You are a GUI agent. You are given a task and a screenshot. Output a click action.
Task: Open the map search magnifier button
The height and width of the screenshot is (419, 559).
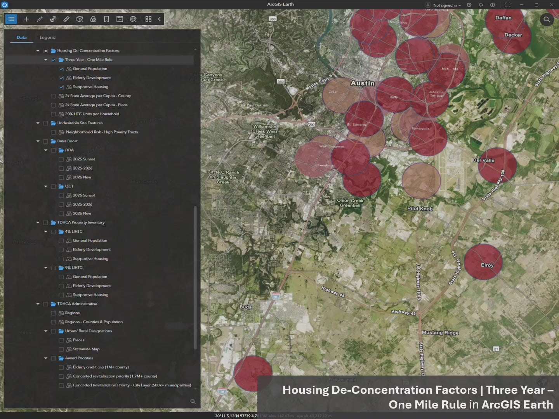(547, 19)
